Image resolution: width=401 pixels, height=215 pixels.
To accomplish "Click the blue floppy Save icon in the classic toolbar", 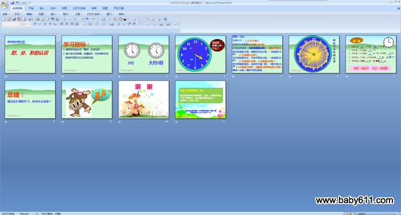I will [x=14, y=19].
